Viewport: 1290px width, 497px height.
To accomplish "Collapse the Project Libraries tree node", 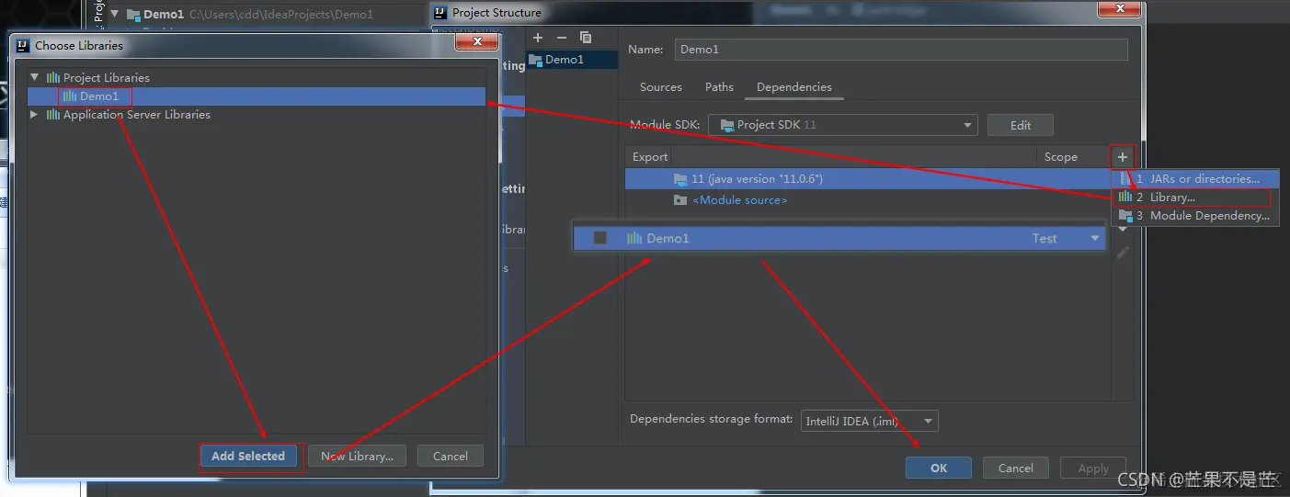I will [35, 78].
